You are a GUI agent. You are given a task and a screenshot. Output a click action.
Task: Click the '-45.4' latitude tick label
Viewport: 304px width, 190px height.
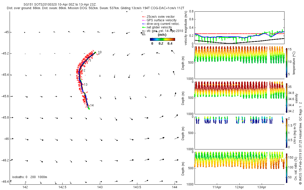point(5,75)
